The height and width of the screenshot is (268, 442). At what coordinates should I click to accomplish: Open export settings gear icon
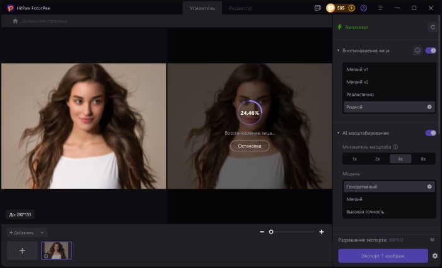[x=434, y=256]
